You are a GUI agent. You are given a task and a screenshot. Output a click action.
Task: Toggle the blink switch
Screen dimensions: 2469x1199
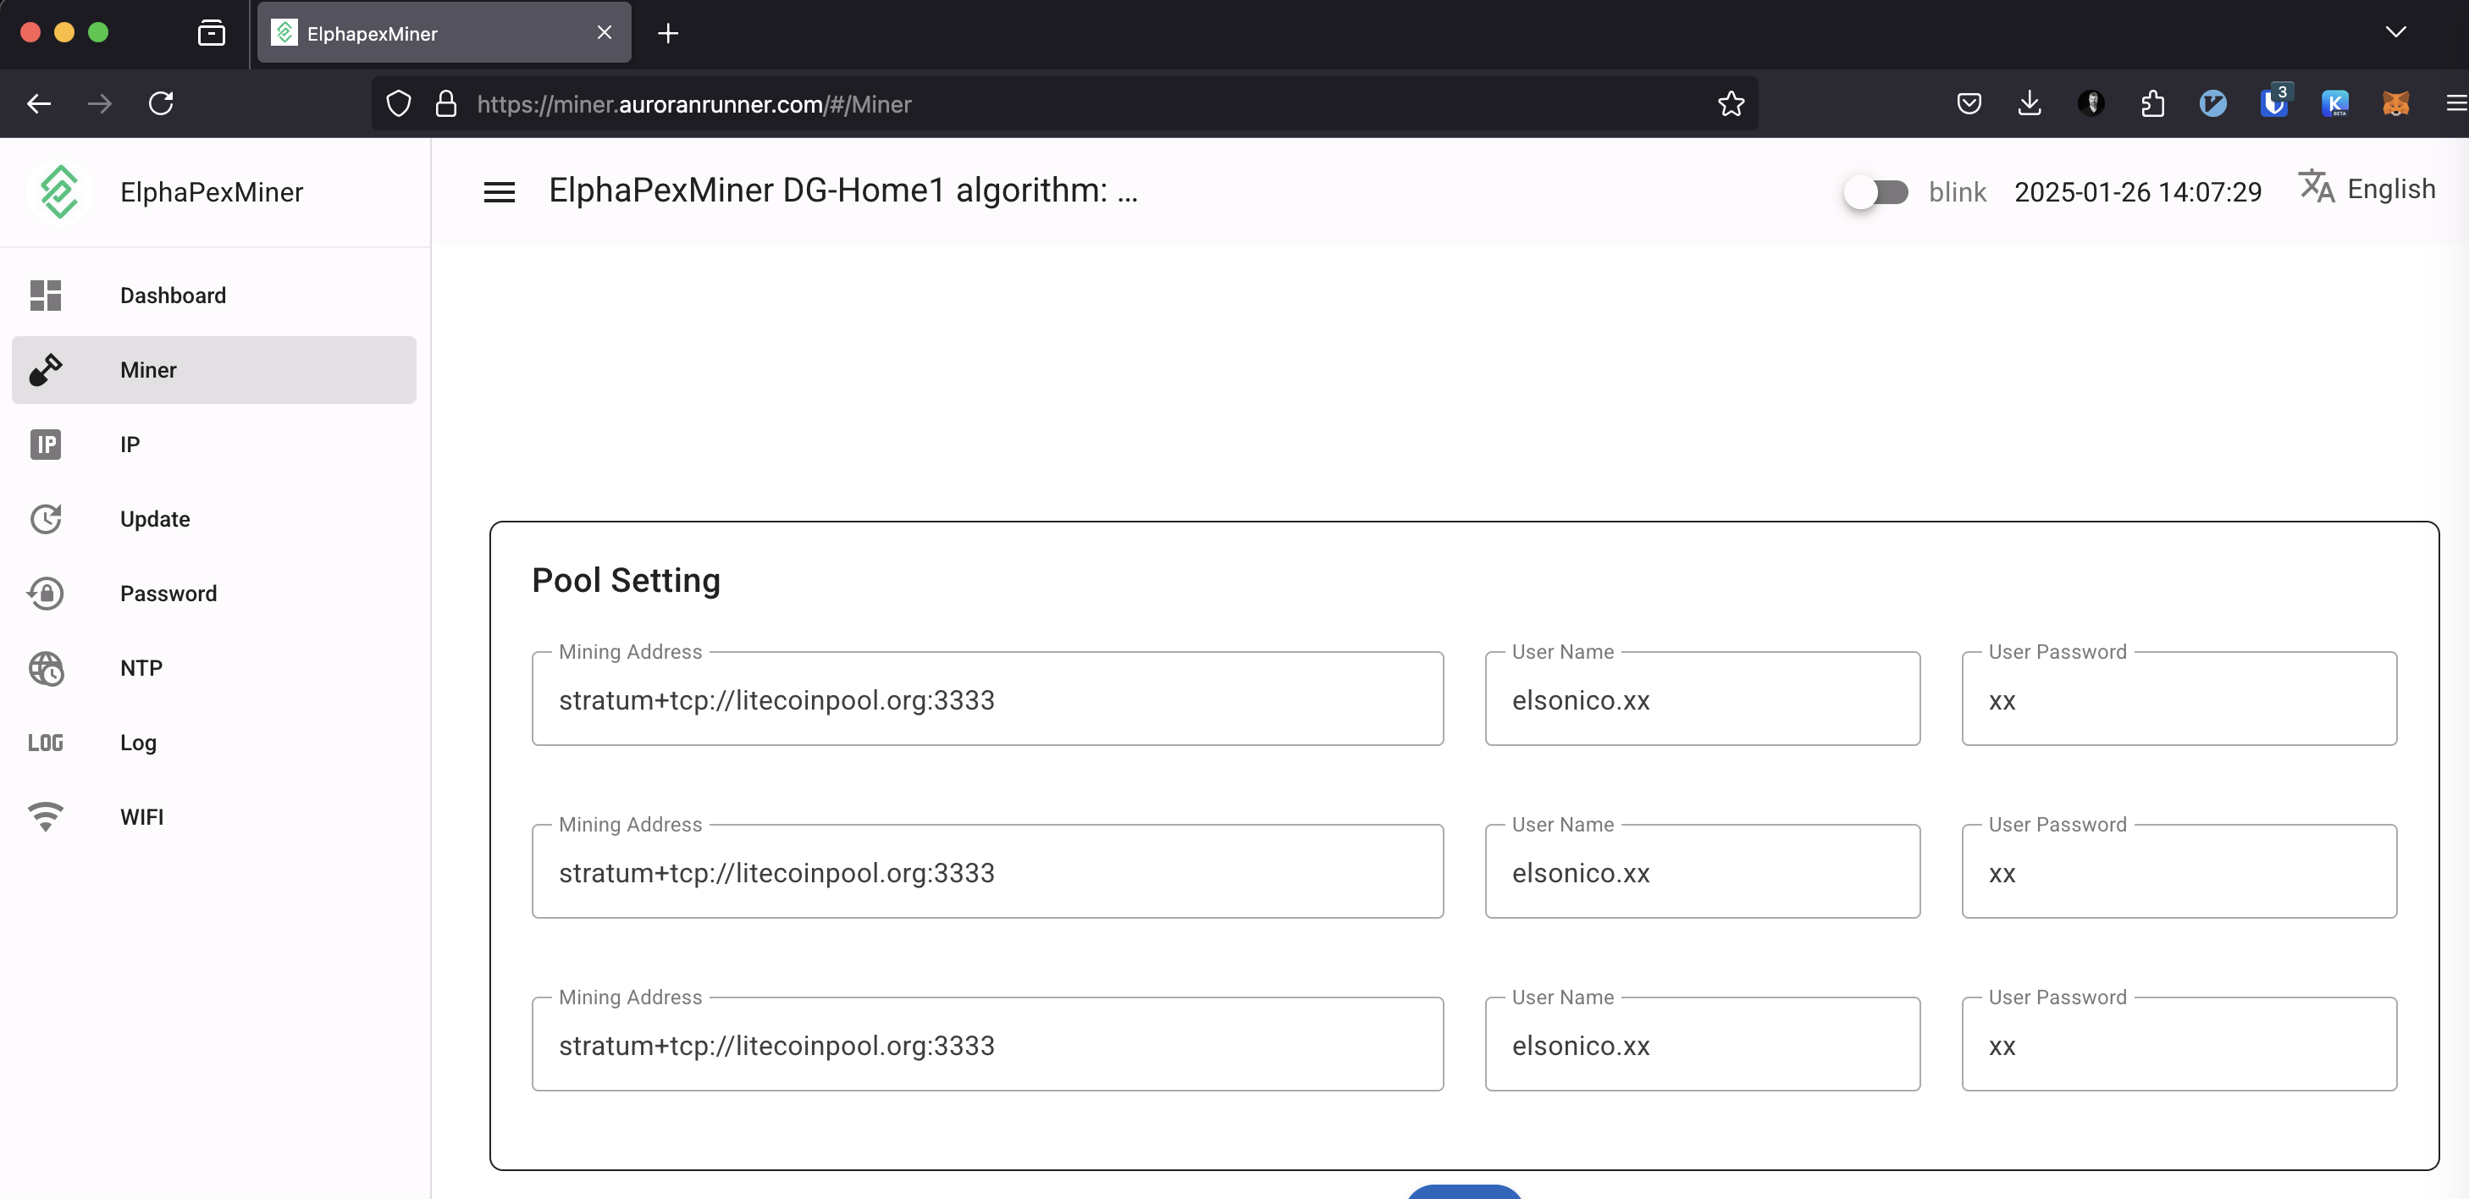pyautogui.click(x=1876, y=193)
